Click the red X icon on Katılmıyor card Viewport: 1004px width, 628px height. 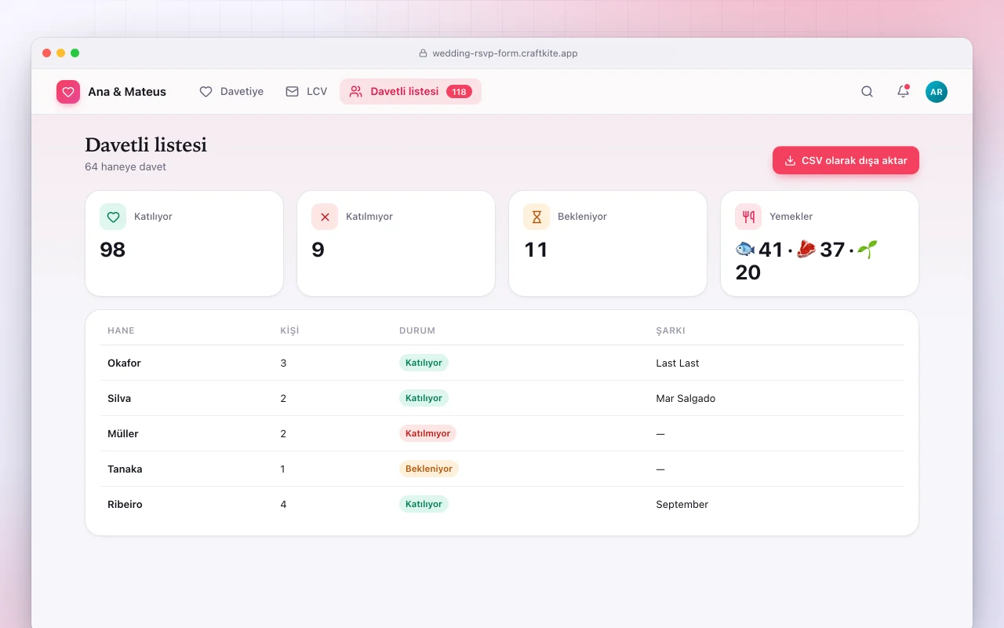click(325, 217)
